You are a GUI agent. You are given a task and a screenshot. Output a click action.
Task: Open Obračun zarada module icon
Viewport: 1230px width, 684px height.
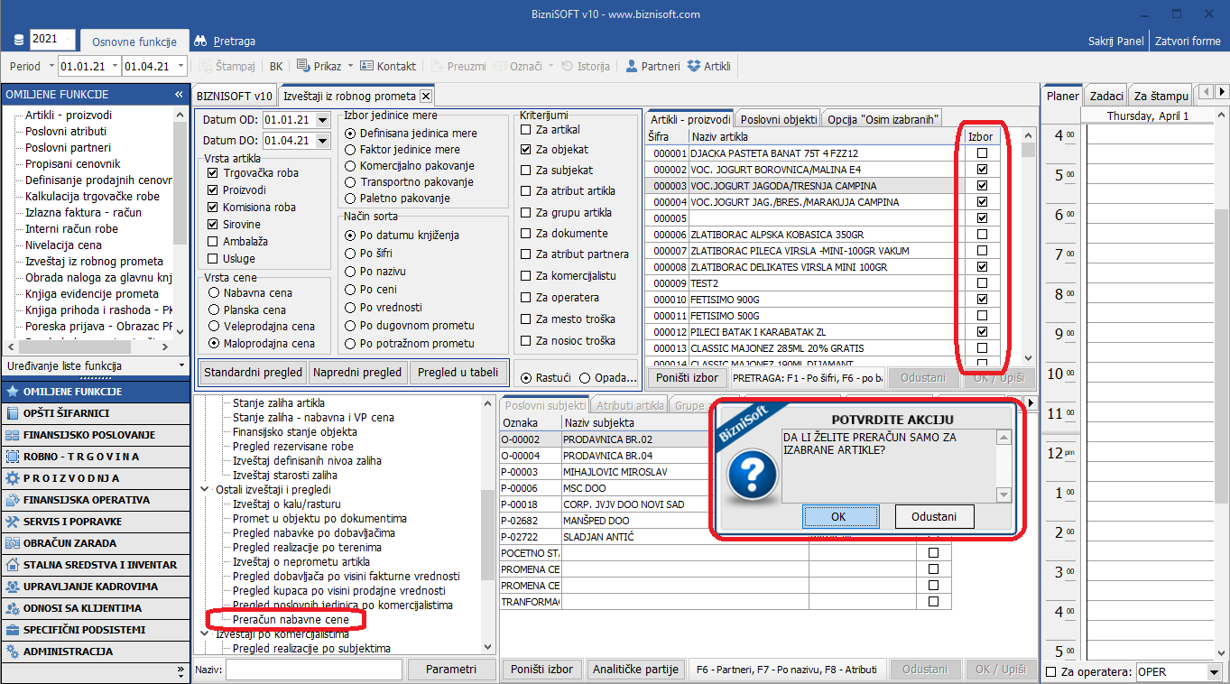coord(13,543)
